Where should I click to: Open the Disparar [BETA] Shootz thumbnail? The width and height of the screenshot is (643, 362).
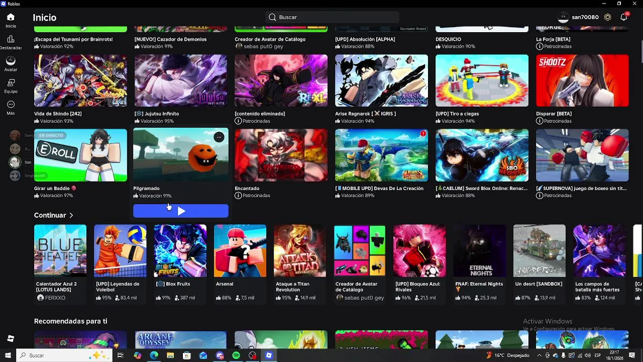click(x=582, y=80)
